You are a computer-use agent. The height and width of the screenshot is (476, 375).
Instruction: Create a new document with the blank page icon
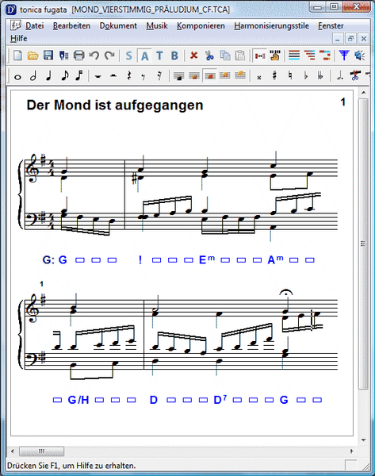click(x=17, y=56)
